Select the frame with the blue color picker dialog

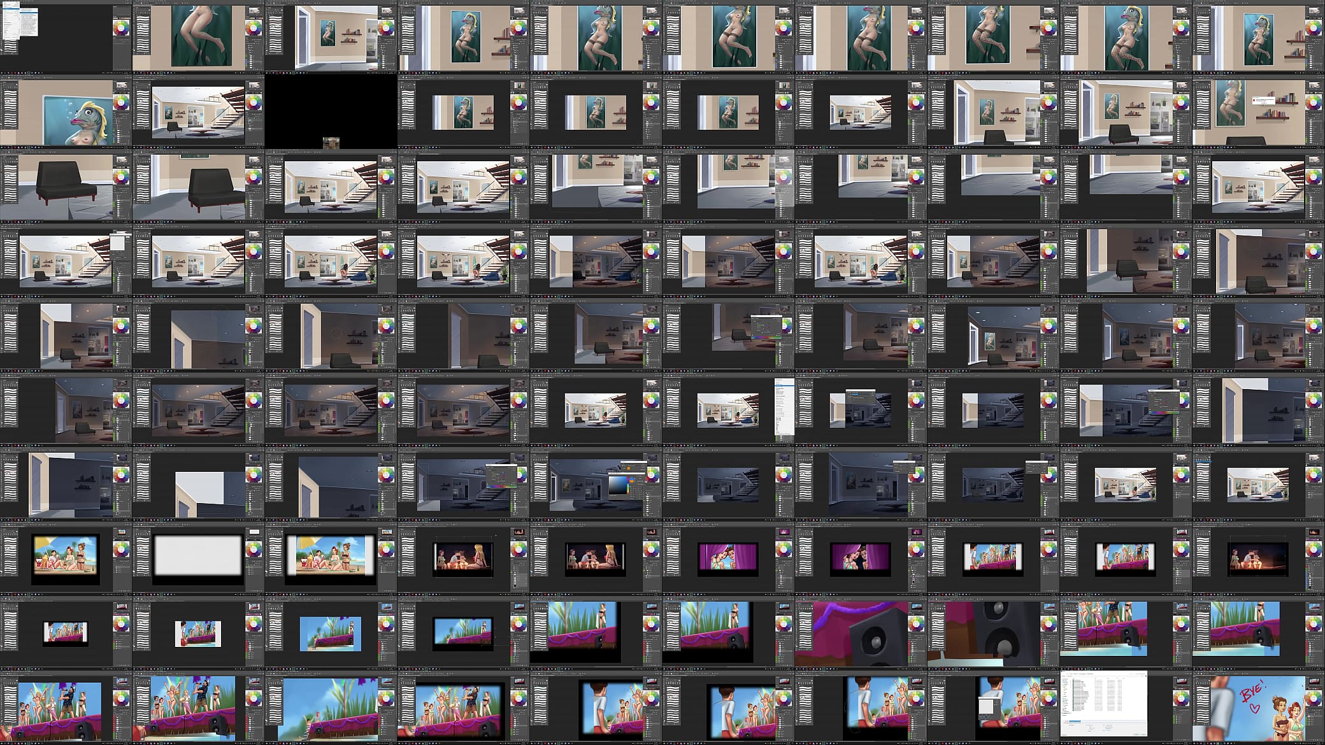pos(596,484)
